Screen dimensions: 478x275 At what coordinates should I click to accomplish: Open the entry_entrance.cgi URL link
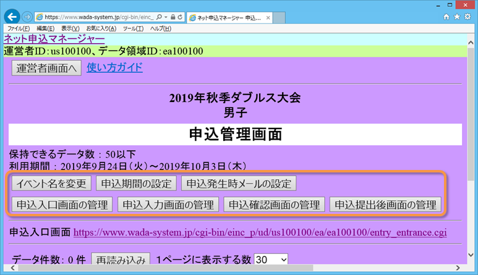tap(260, 232)
